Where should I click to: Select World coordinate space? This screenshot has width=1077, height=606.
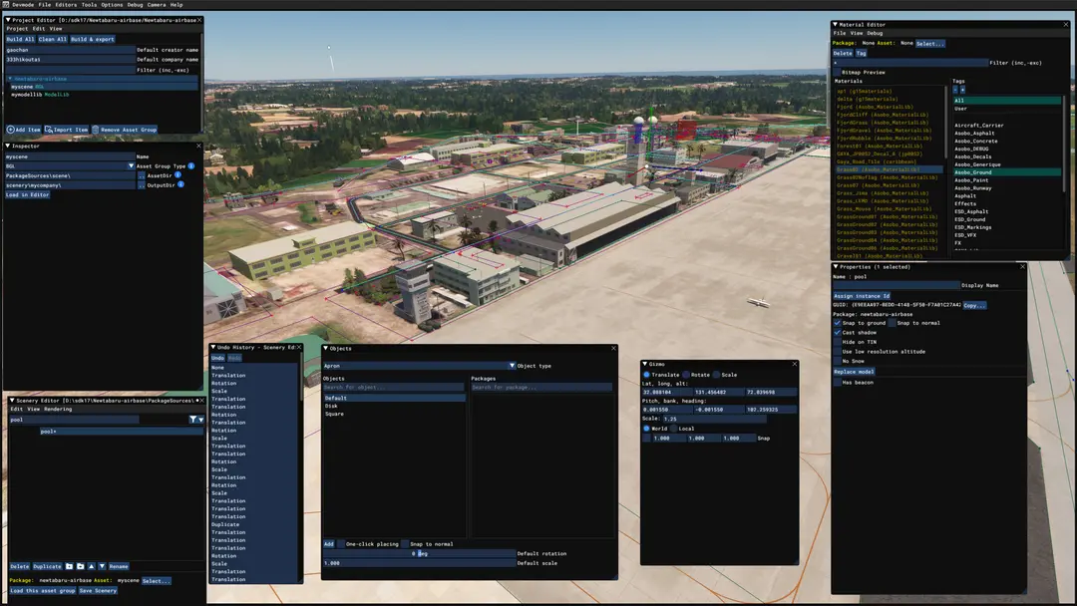(x=646, y=429)
